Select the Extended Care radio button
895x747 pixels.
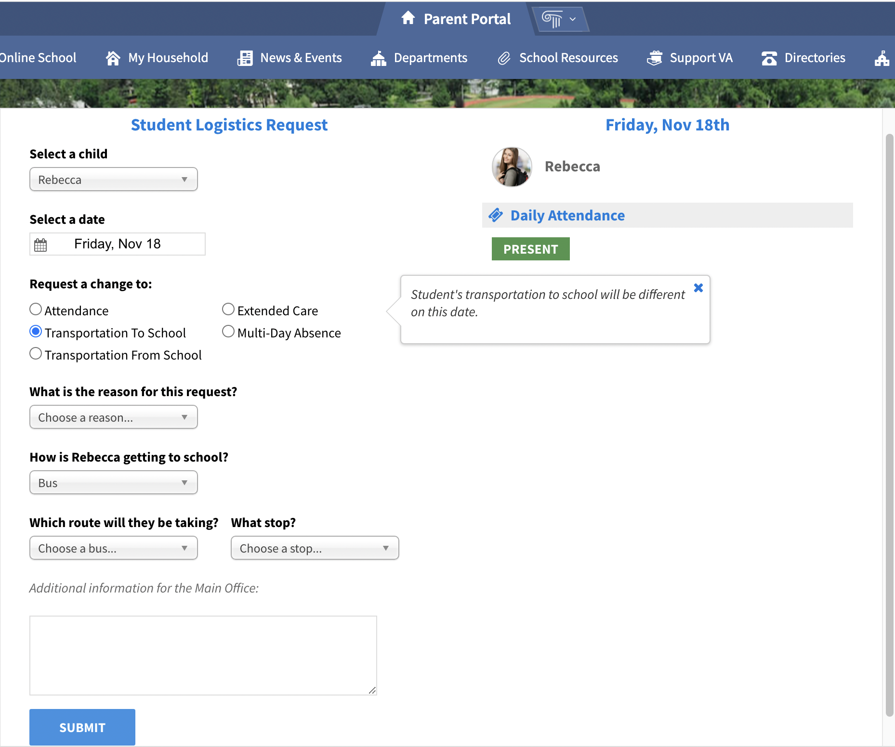point(228,309)
